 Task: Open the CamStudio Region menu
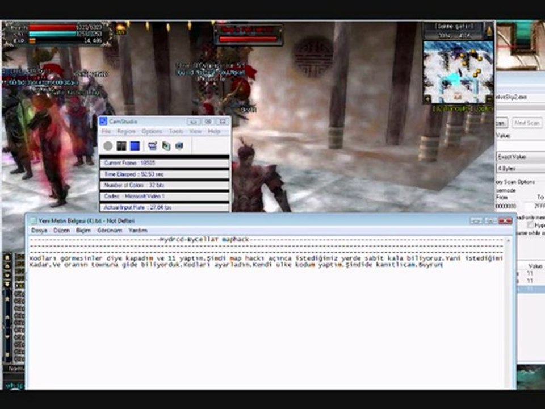(126, 131)
